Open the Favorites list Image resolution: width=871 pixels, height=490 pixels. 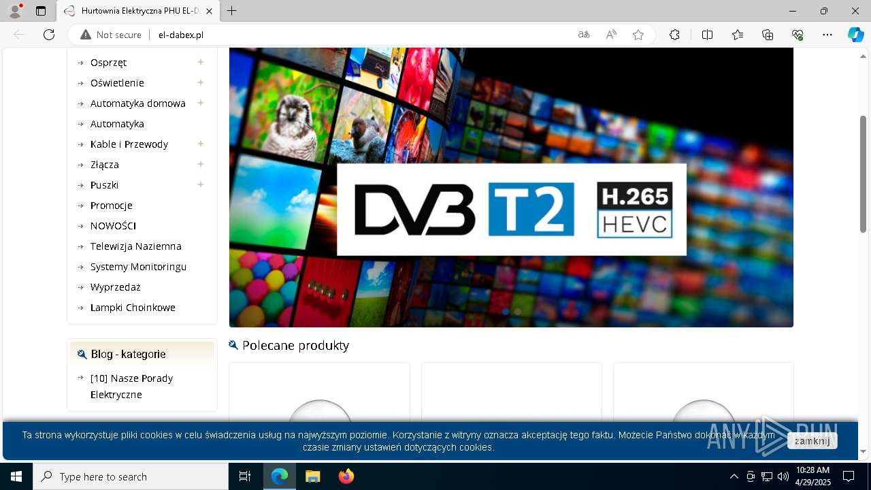pyautogui.click(x=738, y=35)
